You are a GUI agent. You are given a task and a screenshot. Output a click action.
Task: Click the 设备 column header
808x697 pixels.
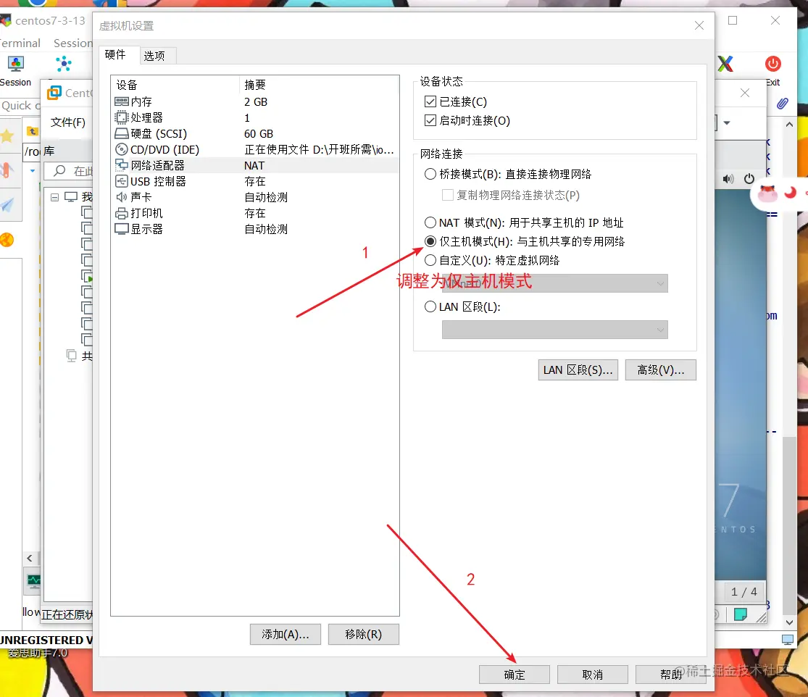pyautogui.click(x=175, y=85)
